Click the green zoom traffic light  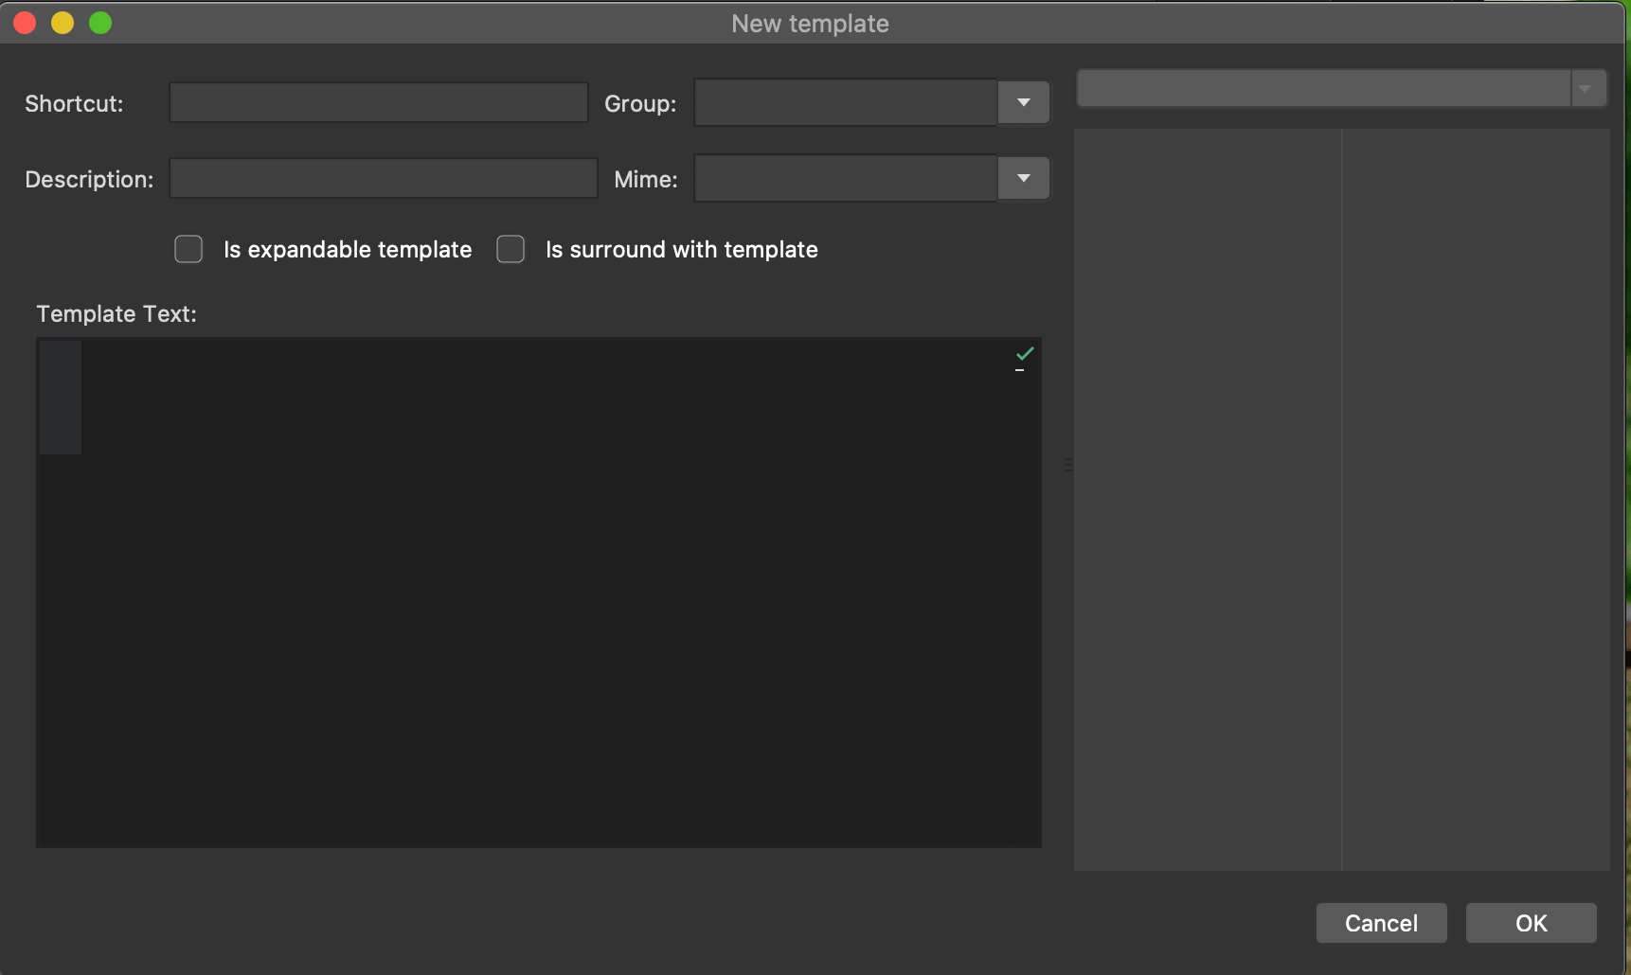point(99,22)
